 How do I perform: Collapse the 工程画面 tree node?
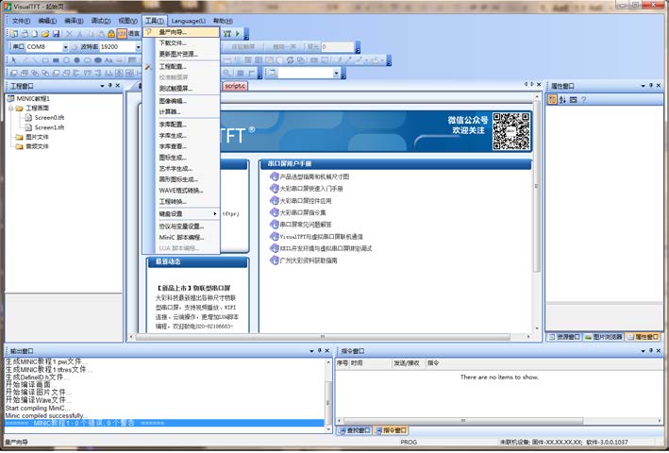(x=10, y=109)
